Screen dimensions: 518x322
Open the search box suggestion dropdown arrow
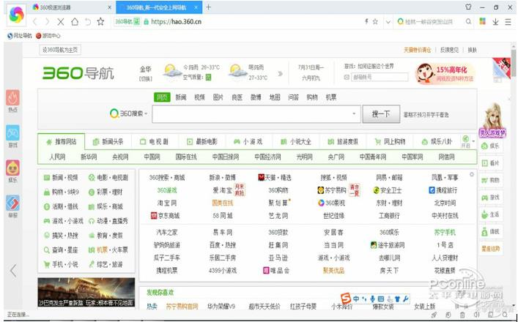(x=355, y=114)
